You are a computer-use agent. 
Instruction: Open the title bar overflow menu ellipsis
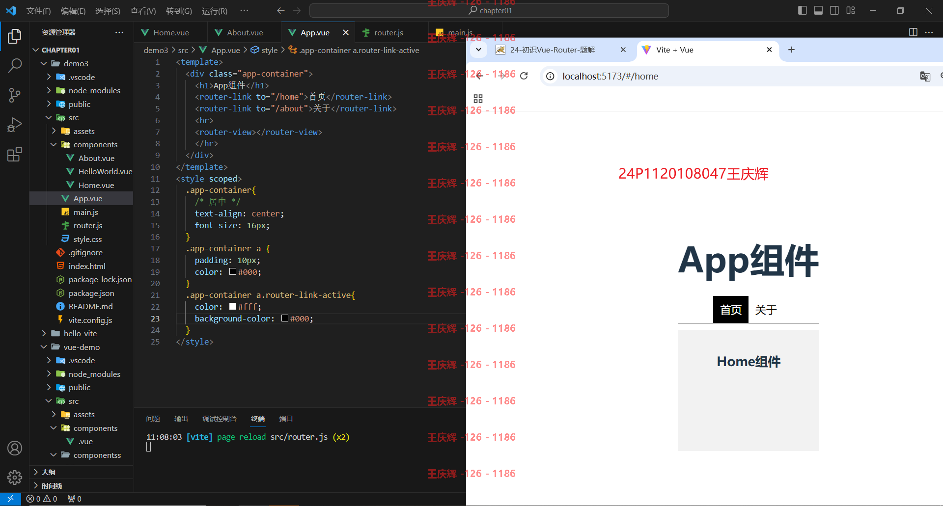244,10
